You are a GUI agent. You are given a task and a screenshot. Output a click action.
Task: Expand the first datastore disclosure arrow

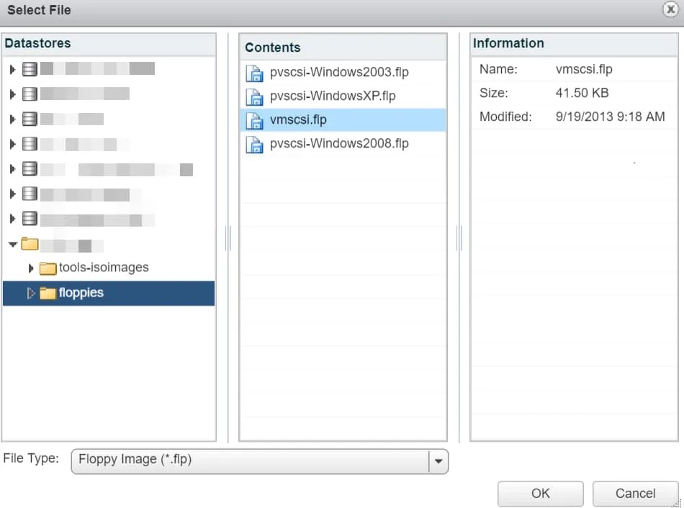[x=12, y=68]
